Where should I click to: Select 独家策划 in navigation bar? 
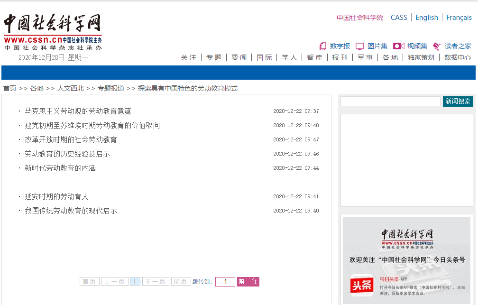(x=421, y=57)
